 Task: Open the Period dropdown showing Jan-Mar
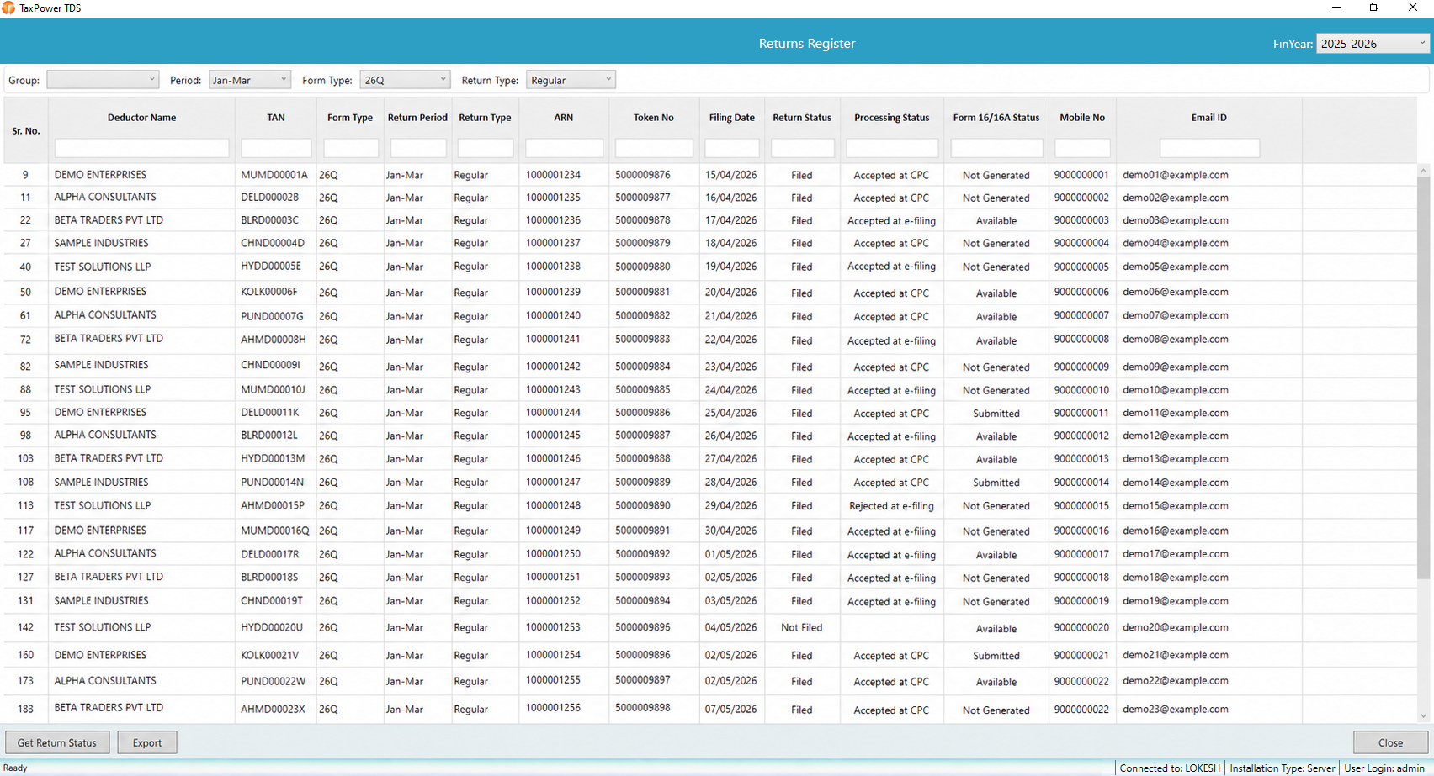pyautogui.click(x=250, y=80)
